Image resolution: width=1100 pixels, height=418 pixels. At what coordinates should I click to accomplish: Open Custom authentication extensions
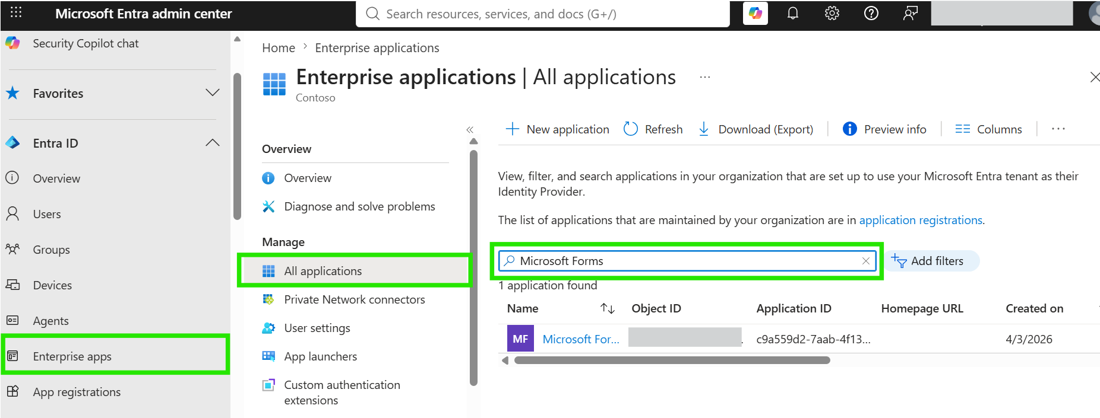342,393
